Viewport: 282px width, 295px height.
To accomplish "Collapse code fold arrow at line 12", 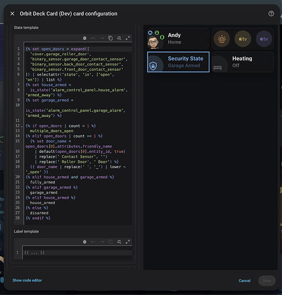I will tap(22, 126).
